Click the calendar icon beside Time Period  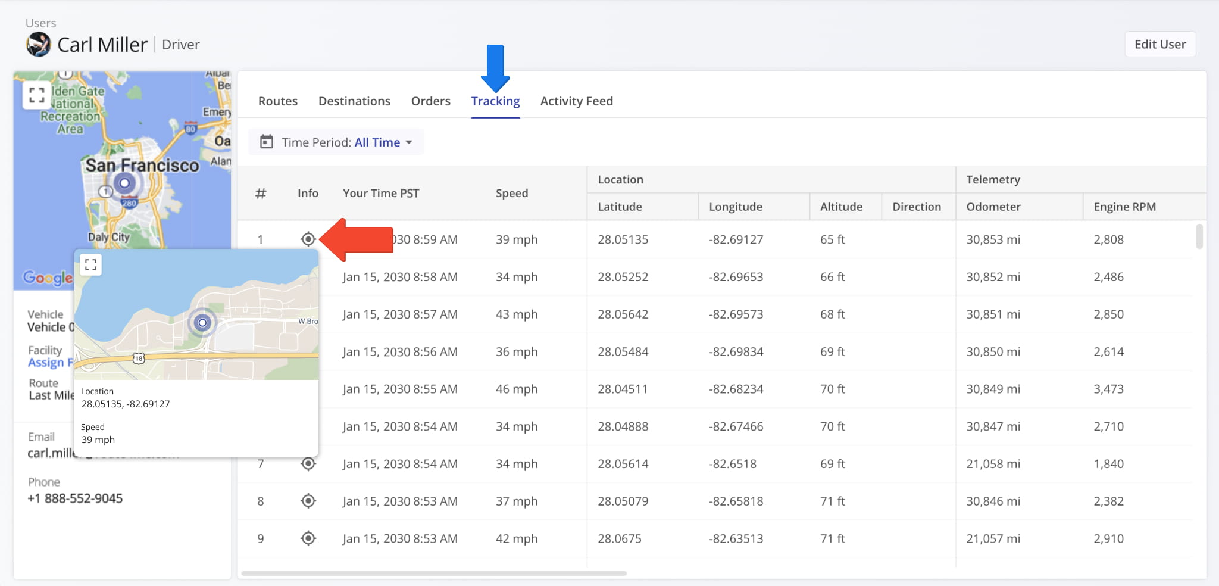(267, 142)
